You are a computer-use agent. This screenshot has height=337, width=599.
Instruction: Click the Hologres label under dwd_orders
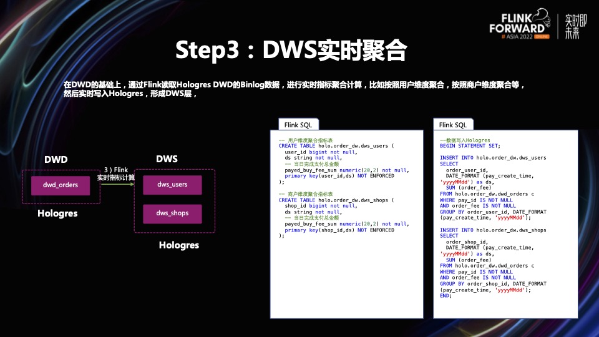57,213
